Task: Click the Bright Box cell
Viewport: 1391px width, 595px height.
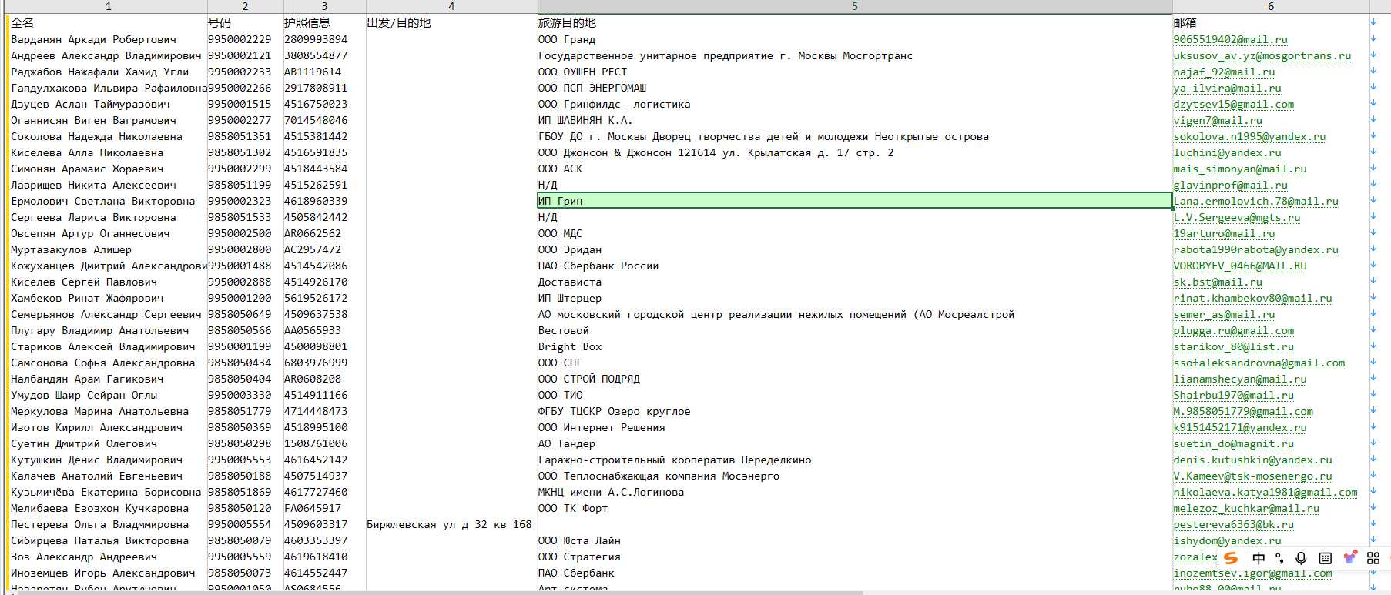Action: (570, 346)
